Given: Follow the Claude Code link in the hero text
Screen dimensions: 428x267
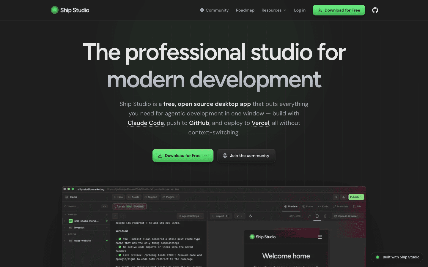Looking at the screenshot, I should [x=146, y=123].
